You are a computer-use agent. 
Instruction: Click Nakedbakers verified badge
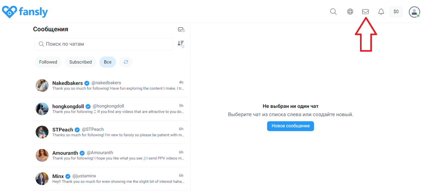(87, 83)
